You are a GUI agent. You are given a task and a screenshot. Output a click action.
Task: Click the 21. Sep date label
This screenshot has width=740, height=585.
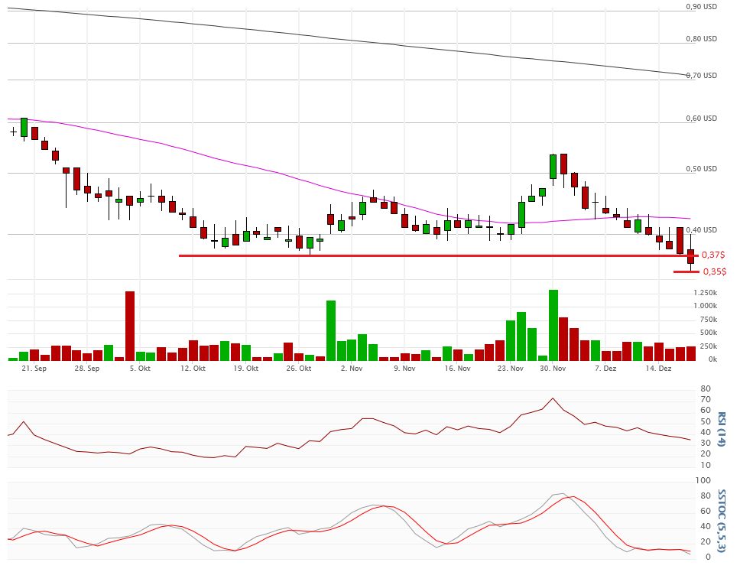(34, 369)
